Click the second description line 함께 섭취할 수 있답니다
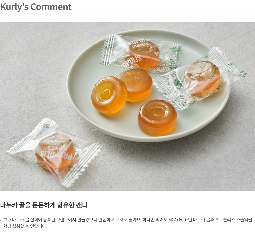 [25, 226]
